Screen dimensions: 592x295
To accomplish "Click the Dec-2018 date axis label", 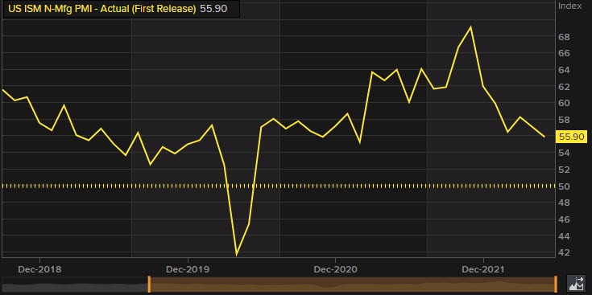I will coord(39,270).
